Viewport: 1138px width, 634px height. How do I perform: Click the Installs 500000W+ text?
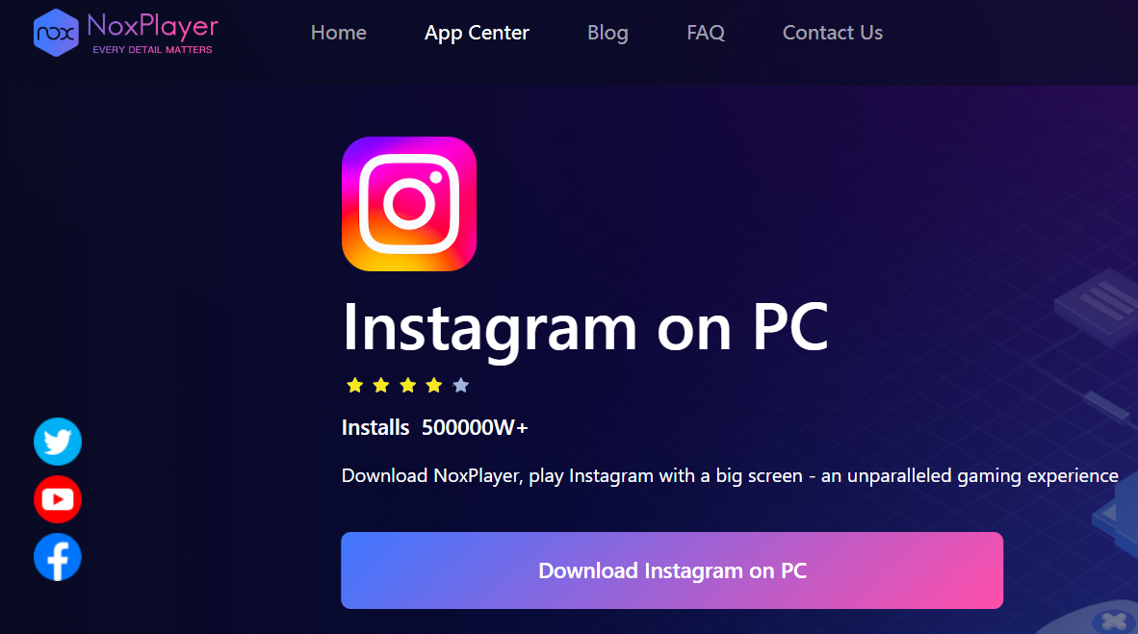point(435,427)
